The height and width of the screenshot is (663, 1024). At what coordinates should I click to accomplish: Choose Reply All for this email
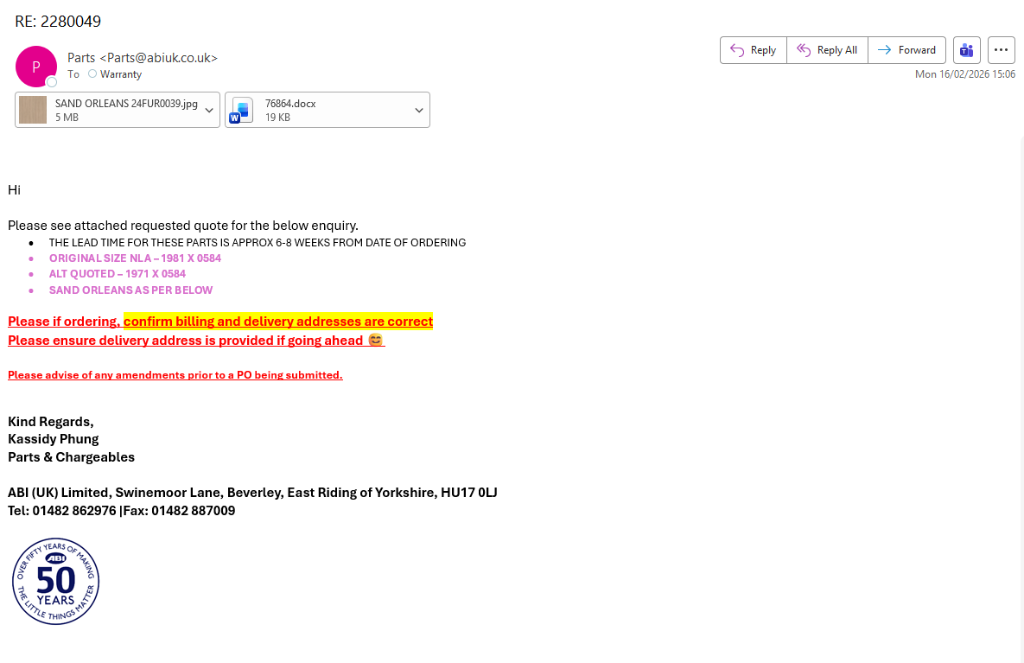coord(827,50)
